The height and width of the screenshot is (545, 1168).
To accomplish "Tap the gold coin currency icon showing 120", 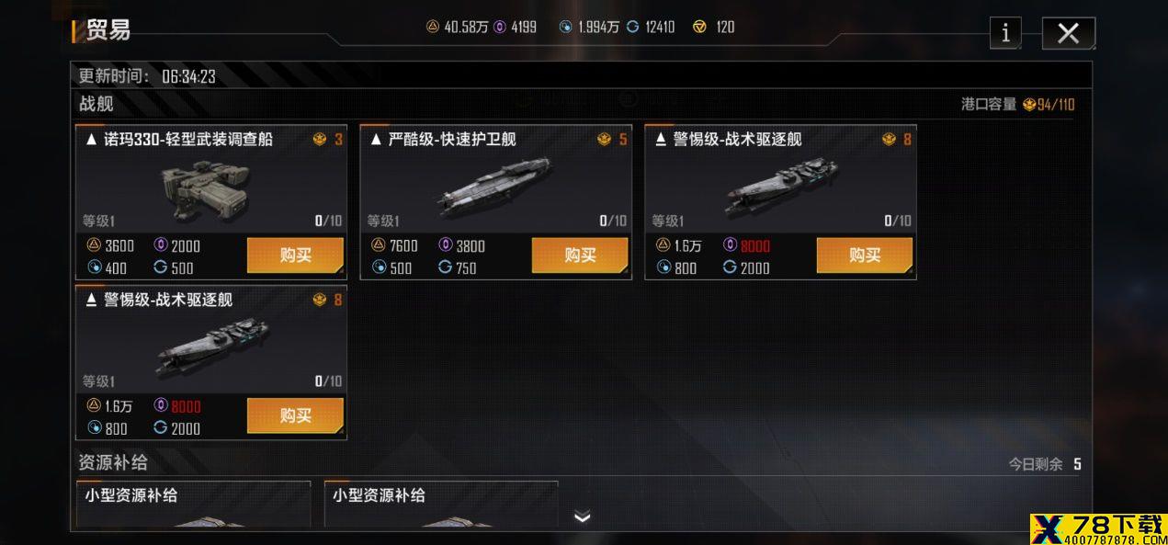I will point(700,27).
